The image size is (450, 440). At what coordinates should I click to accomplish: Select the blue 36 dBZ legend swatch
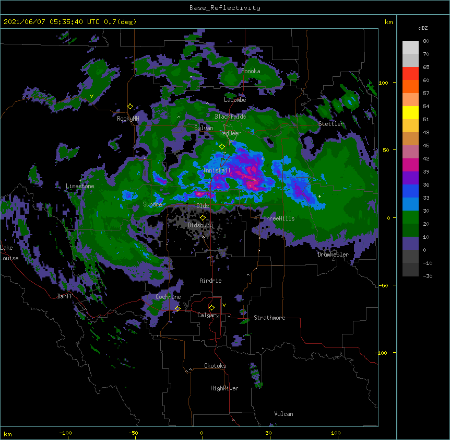pos(410,191)
